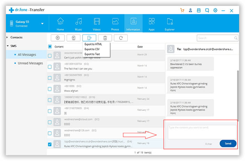Click avatar of Highlights message
This screenshot has width=245, height=161.
tap(57, 78)
